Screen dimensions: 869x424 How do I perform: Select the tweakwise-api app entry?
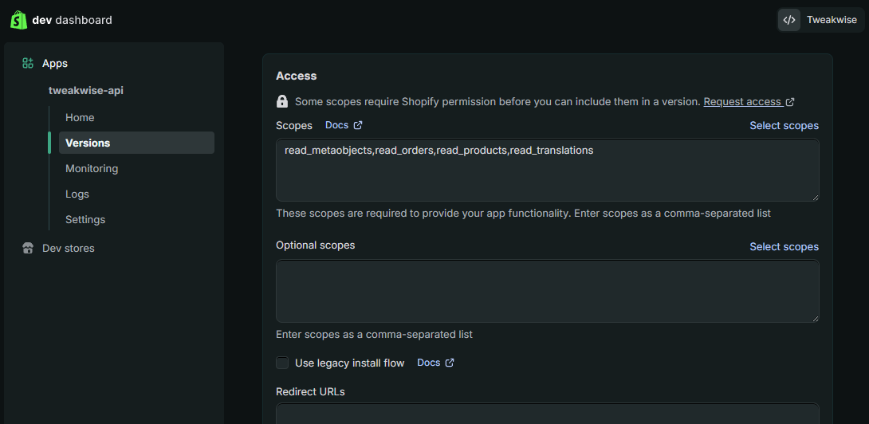(86, 90)
